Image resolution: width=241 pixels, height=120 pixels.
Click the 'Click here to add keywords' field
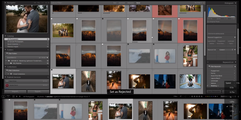(x=221, y=34)
